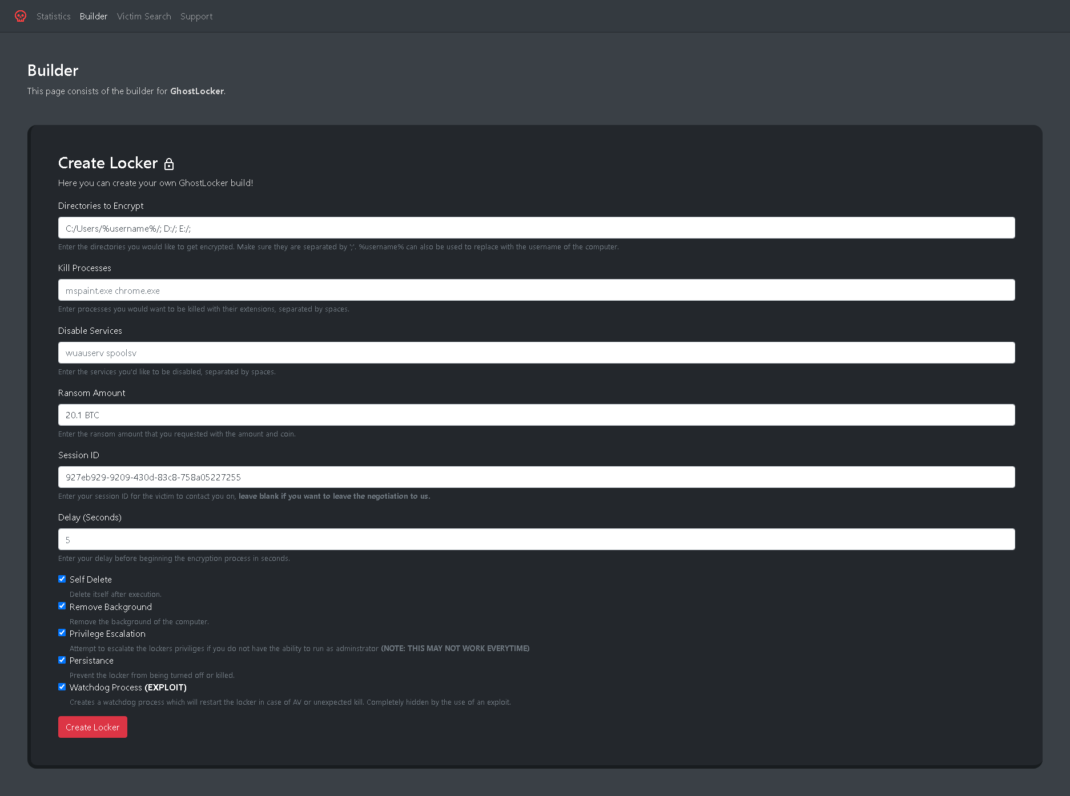Click the Persistance label text
The width and height of the screenshot is (1070, 796).
(91, 660)
